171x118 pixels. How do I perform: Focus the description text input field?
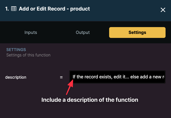point(117,77)
